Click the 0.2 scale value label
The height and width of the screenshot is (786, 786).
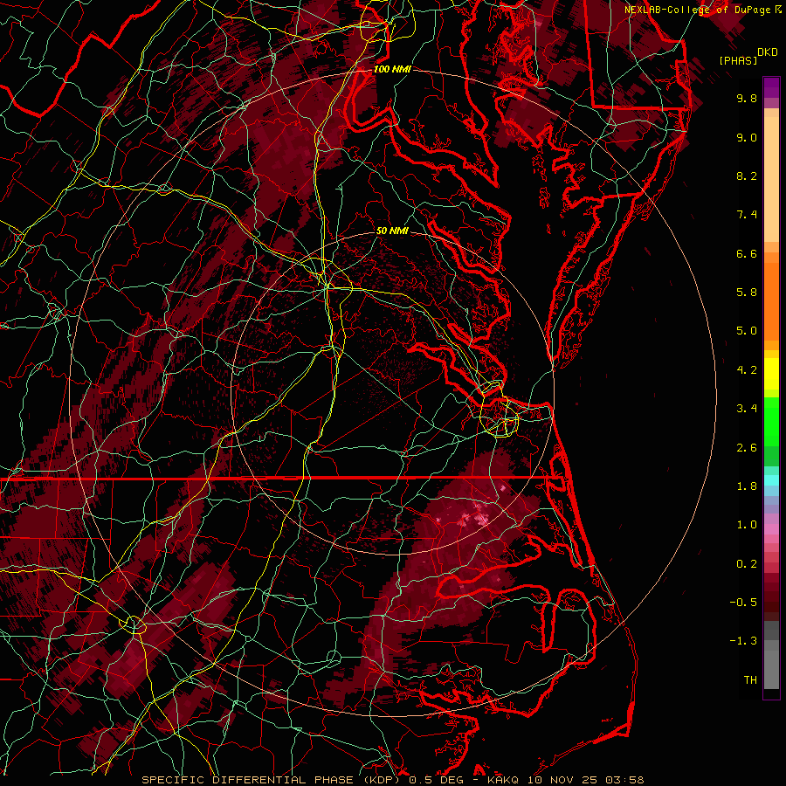[747, 564]
